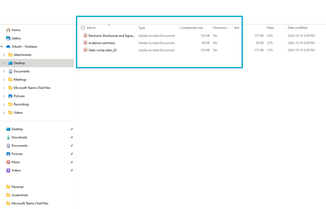The image size is (326, 209).
Task: Sort by Compressed size column header
Action: pyautogui.click(x=191, y=28)
